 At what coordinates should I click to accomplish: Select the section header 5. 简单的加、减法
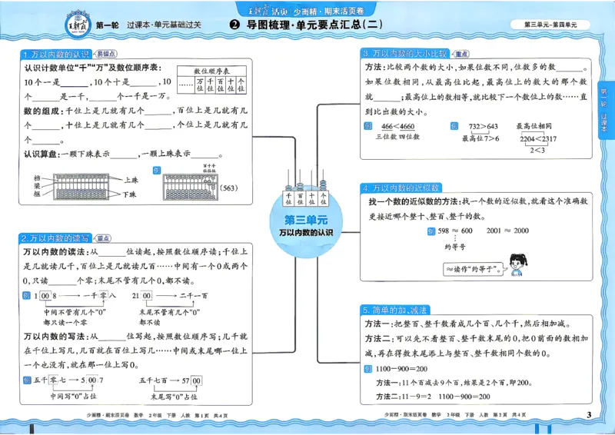coord(394,310)
